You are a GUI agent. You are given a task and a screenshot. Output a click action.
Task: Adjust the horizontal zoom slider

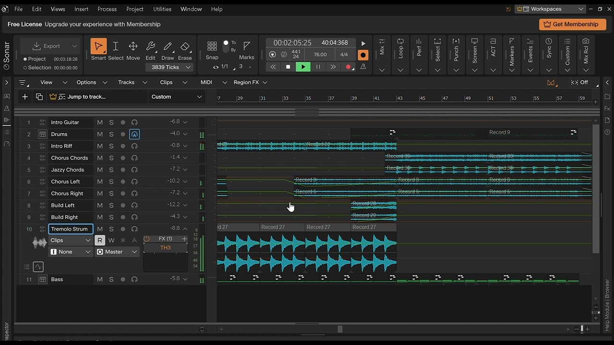(x=582, y=329)
